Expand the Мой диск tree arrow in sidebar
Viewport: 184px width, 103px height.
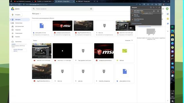(11, 20)
